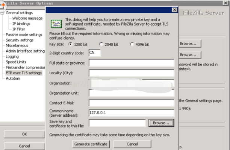
Task: Select the 2048 bit key size
Action: point(101,44)
